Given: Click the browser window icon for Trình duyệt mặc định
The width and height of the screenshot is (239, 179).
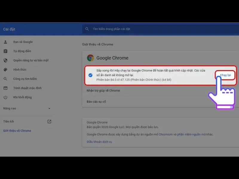Looking at the screenshot, I should (5, 88).
